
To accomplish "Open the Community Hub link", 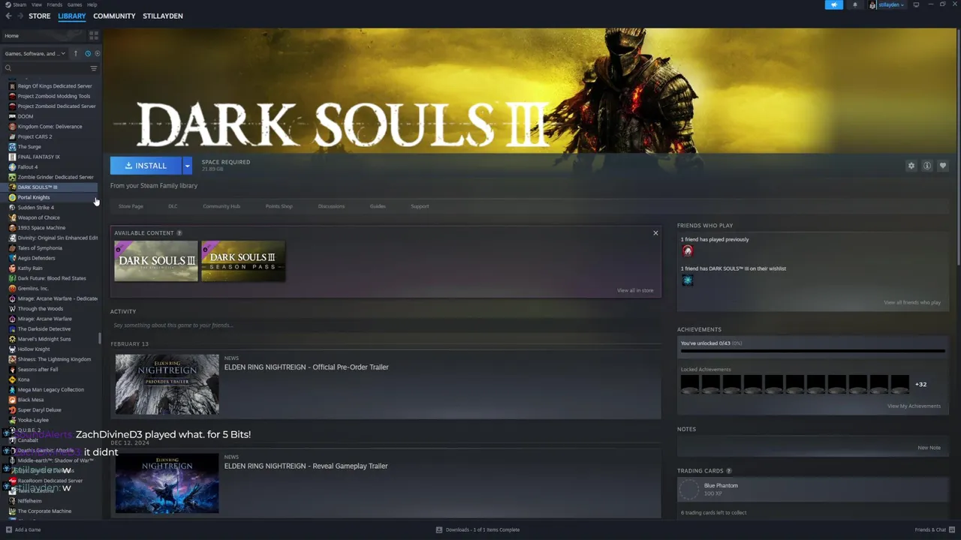I will click(221, 206).
